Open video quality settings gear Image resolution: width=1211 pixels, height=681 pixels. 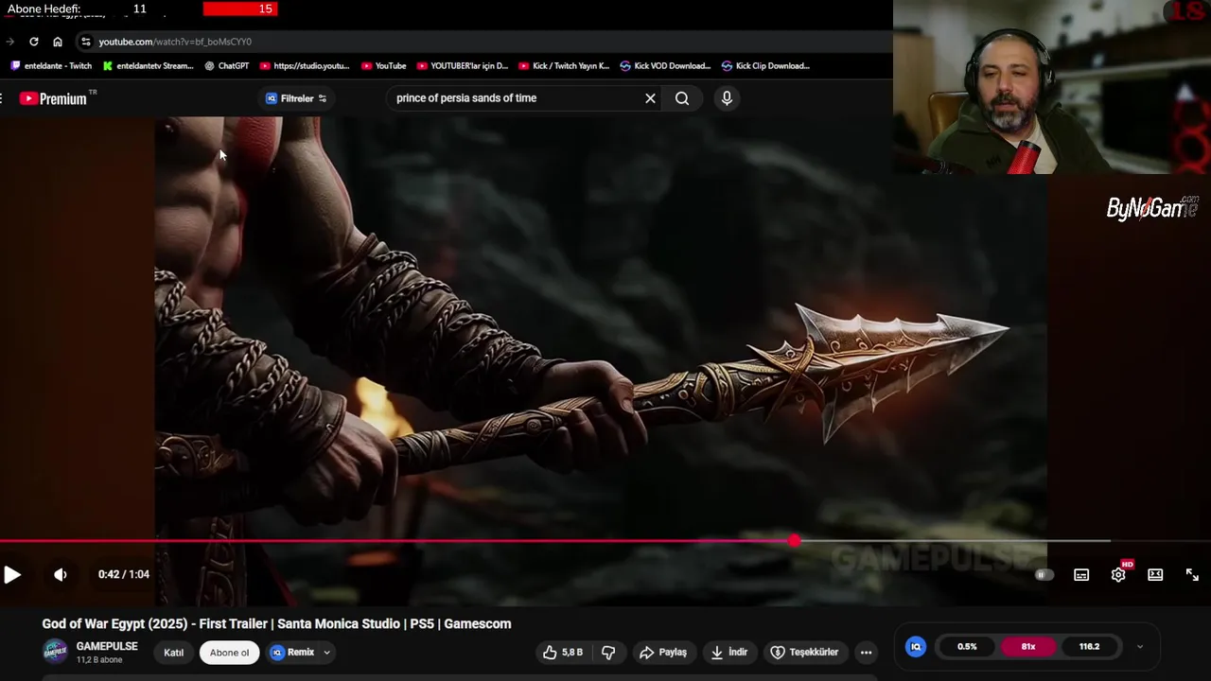tap(1118, 574)
